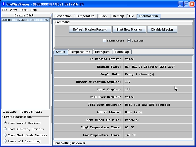Open the Temperatures sub-tab
The image size is (196, 147).
pyautogui.click(x=80, y=52)
